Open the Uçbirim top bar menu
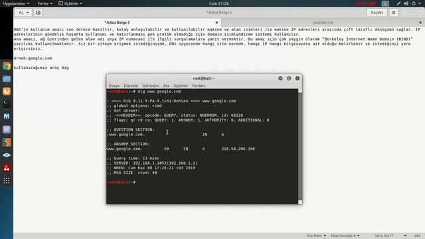The height and width of the screenshot is (239, 425). pyautogui.click(x=70, y=3)
